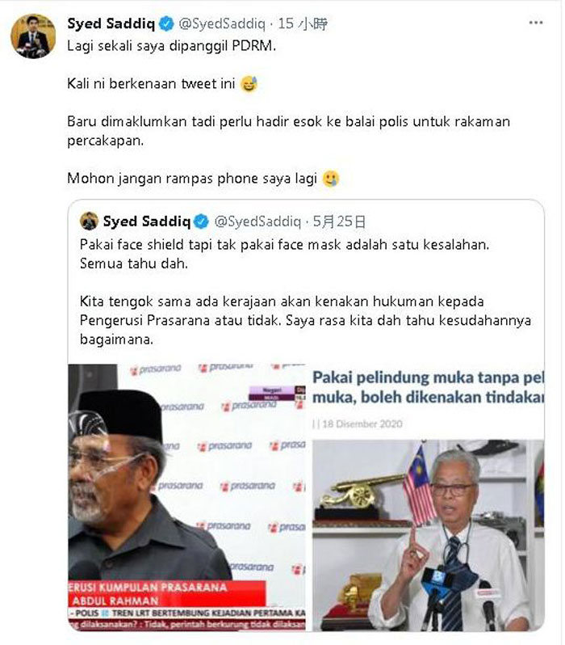Viewport: 565px width, 645px height.
Task: Click the quoted tweet text about face shield
Action: 305,292
